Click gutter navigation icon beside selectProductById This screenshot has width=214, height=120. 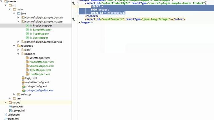(x=74, y=3)
